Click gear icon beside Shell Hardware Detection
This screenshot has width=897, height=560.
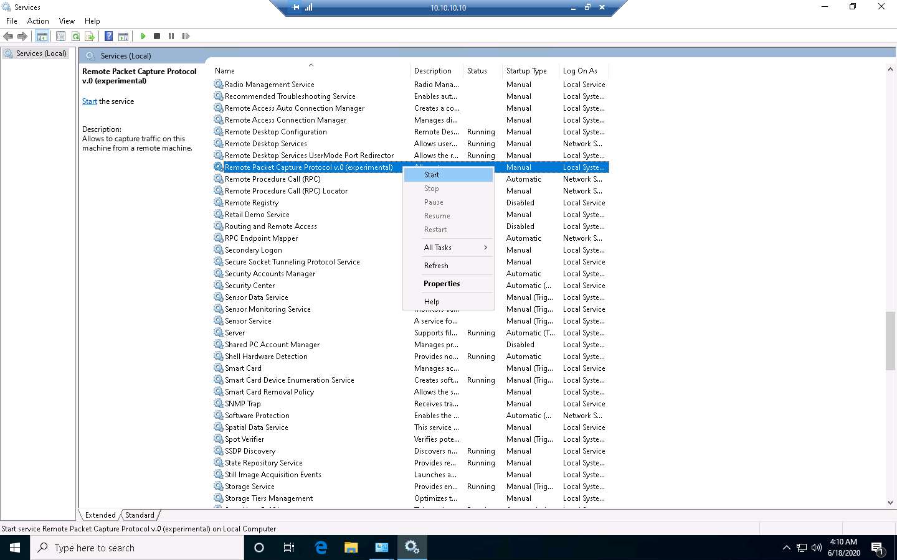tap(219, 356)
